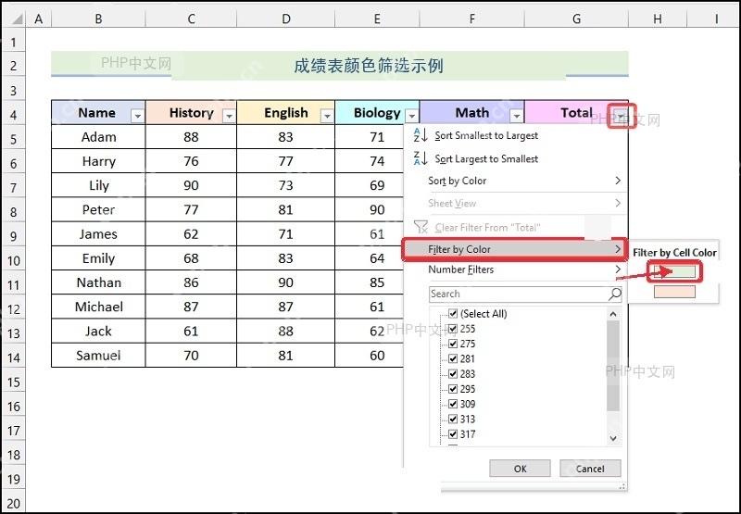The height and width of the screenshot is (514, 741).
Task: Open the Biology column filter dropdown
Action: click(412, 116)
